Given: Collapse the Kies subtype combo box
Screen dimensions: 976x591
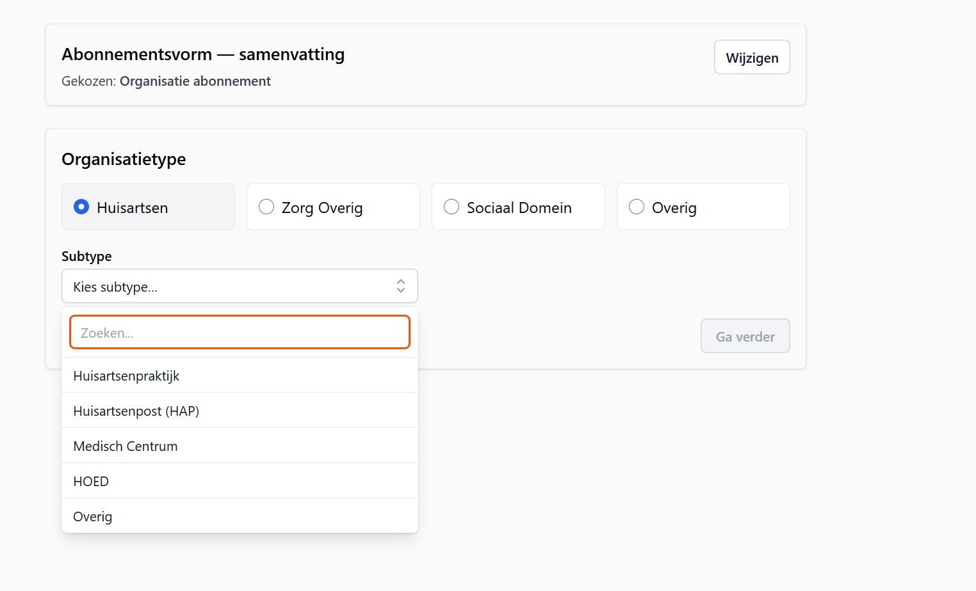Looking at the screenshot, I should [x=239, y=286].
